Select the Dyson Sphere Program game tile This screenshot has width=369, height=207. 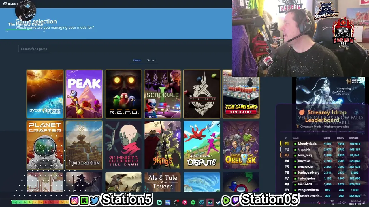point(45,94)
